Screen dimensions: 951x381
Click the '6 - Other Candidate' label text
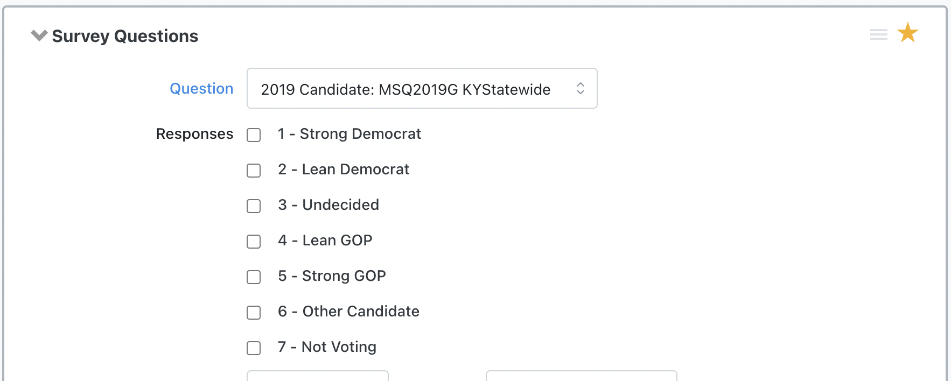(348, 312)
